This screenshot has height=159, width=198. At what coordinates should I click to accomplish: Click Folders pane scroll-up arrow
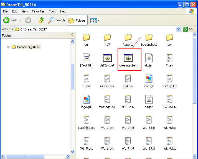tap(72, 41)
